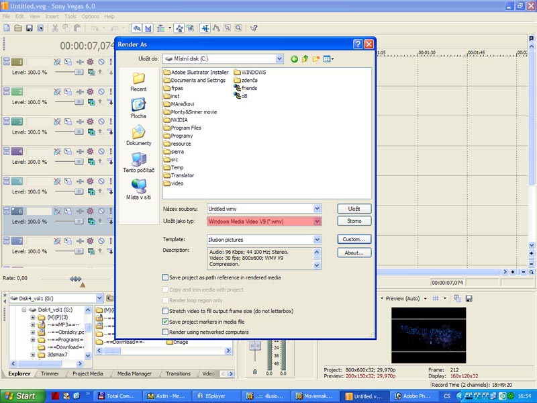Collapse the Disk4_vol1 (G:) tree node
This screenshot has width=537, height=403.
coord(24,310)
